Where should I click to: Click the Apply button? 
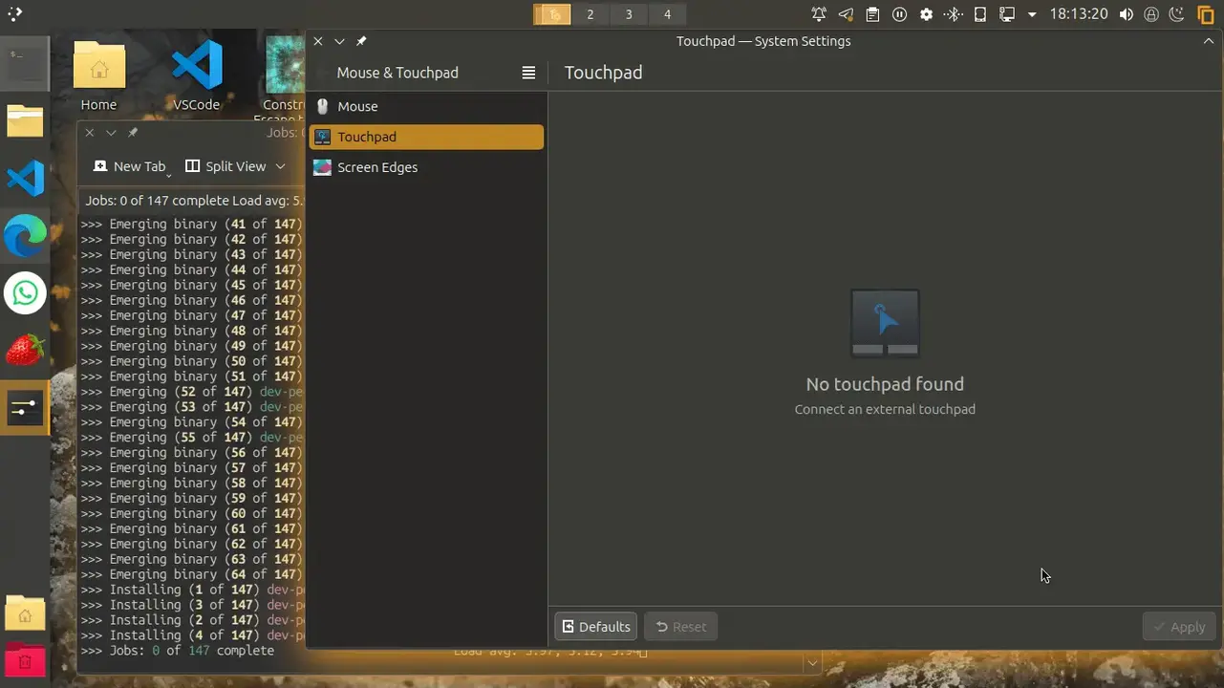1179,627
